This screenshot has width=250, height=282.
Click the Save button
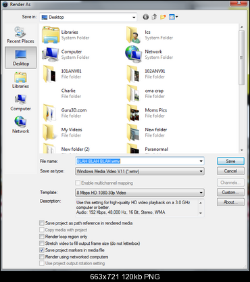(230, 161)
